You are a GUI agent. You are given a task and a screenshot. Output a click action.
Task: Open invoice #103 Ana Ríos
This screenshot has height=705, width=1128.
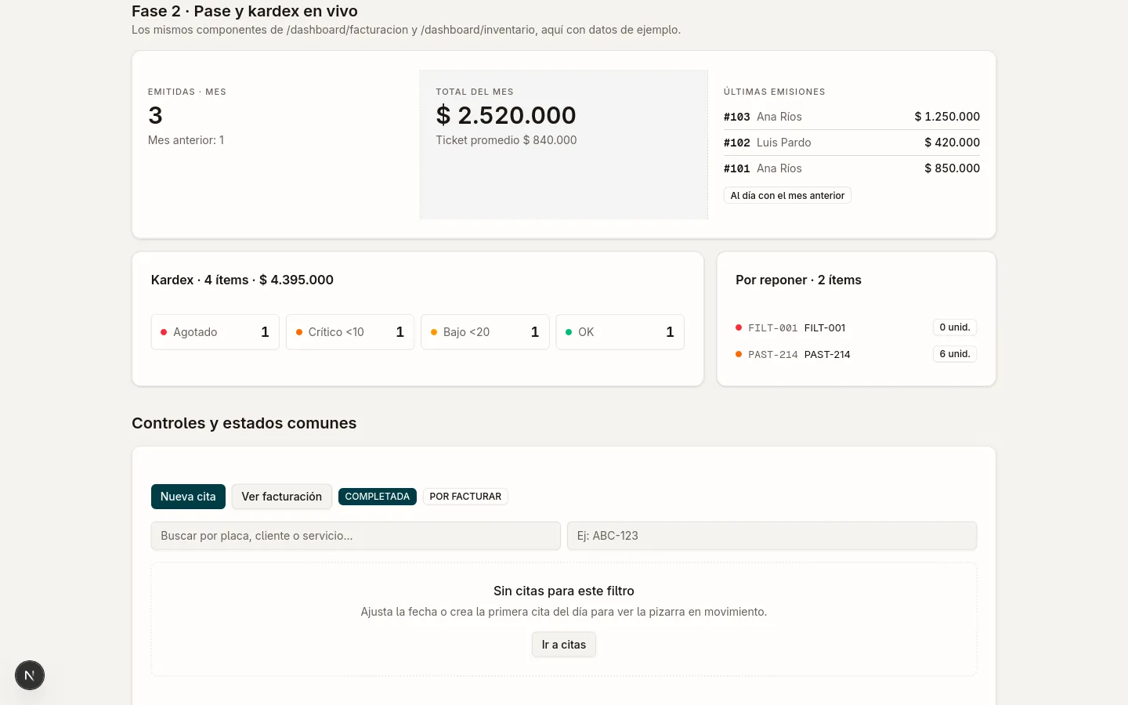pos(852,117)
